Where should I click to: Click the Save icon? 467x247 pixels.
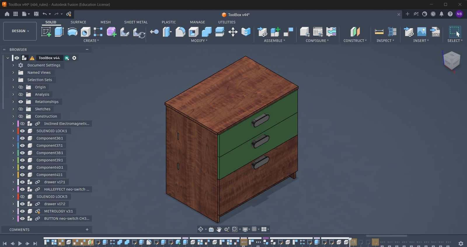tap(36, 14)
